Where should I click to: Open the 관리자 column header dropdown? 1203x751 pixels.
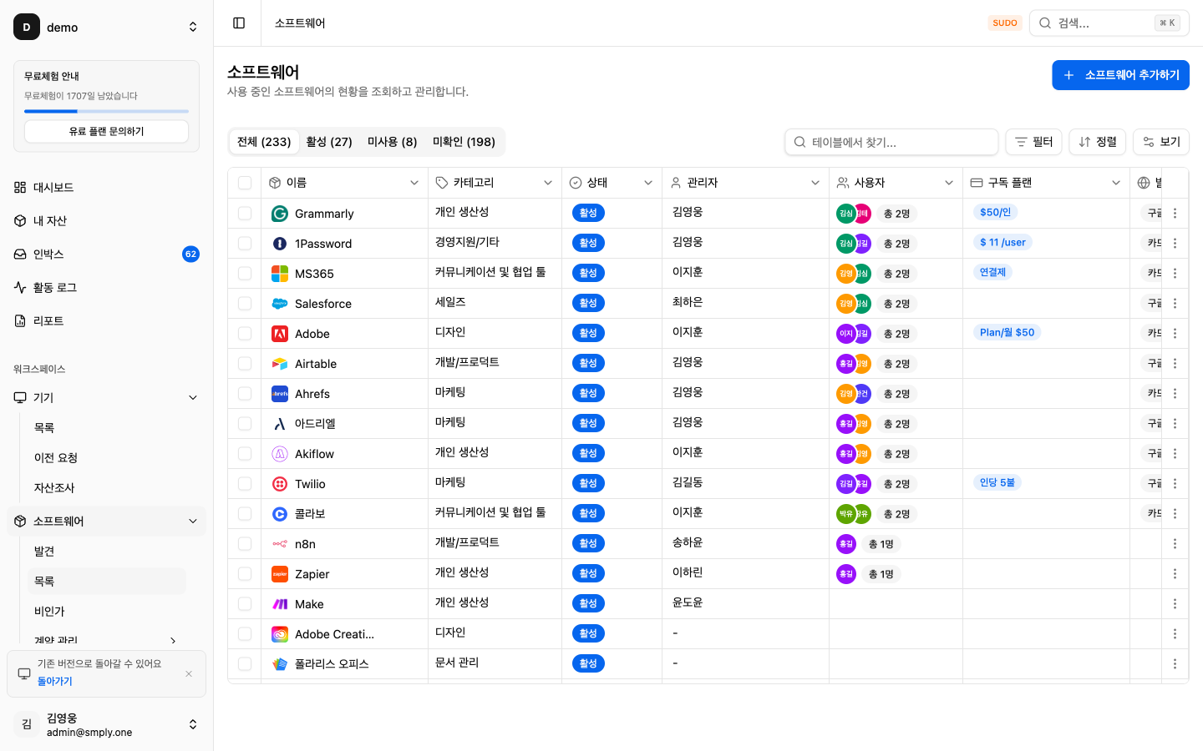(x=815, y=183)
